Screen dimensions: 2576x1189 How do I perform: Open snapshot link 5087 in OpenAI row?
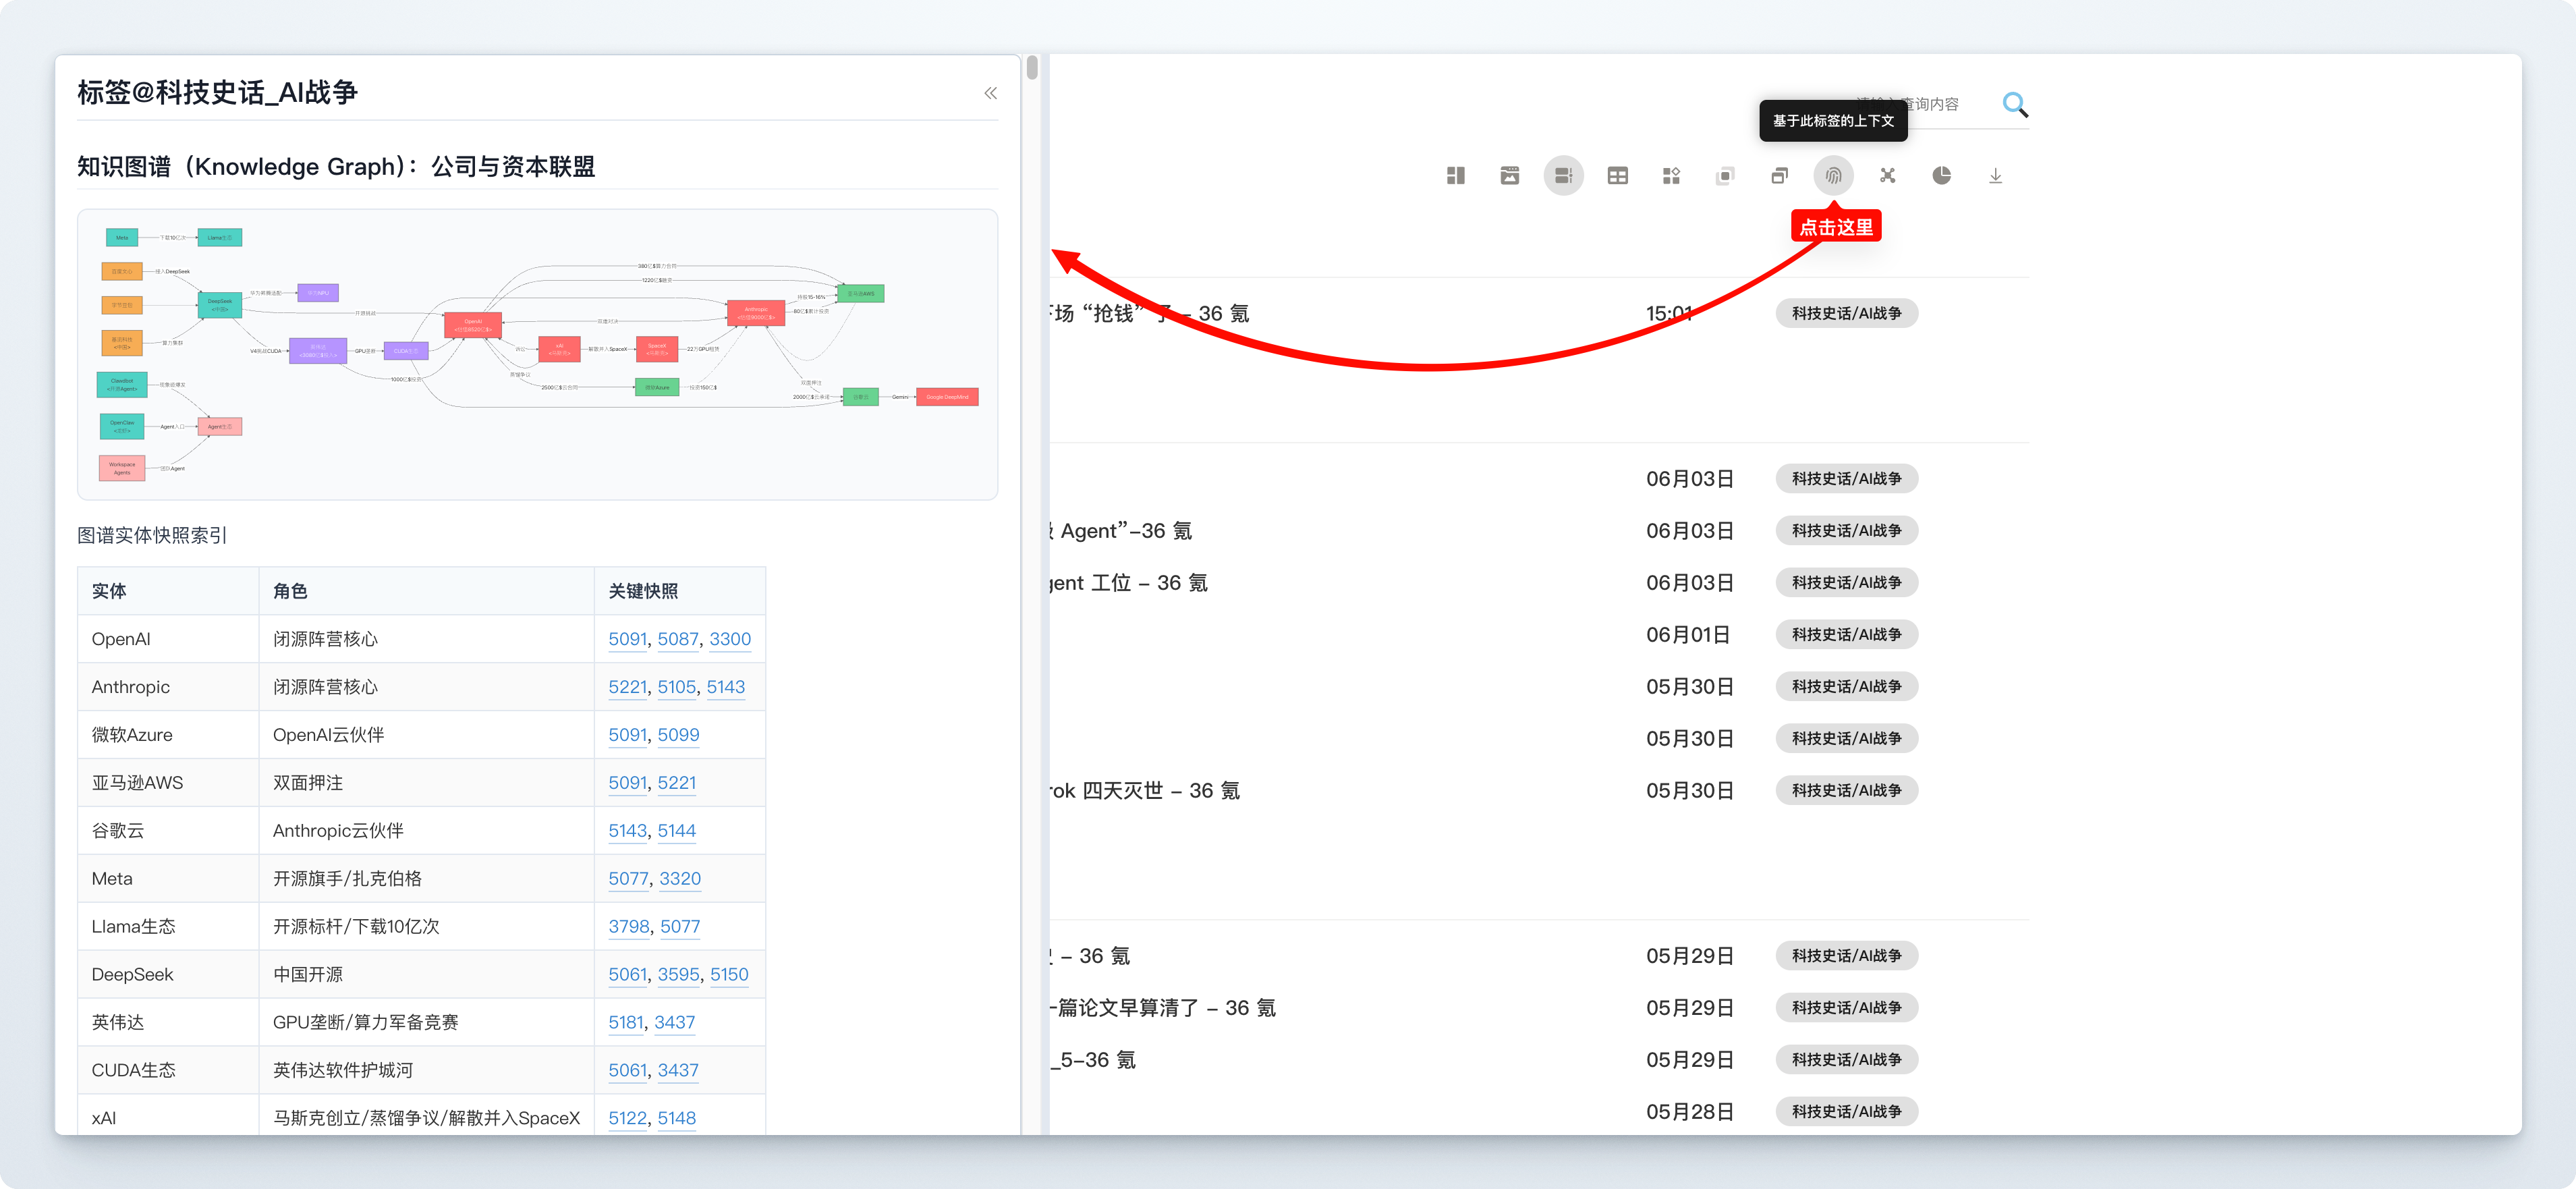678,639
